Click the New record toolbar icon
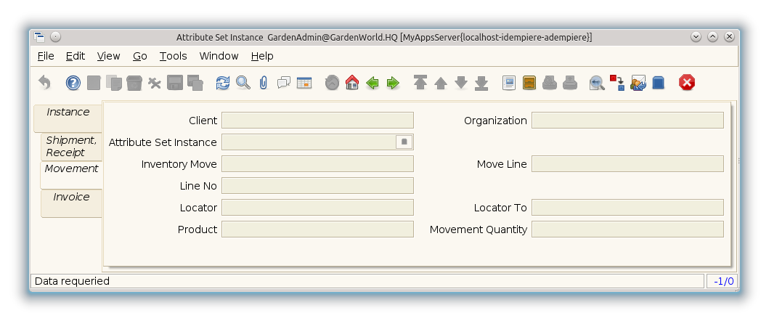 (x=94, y=83)
